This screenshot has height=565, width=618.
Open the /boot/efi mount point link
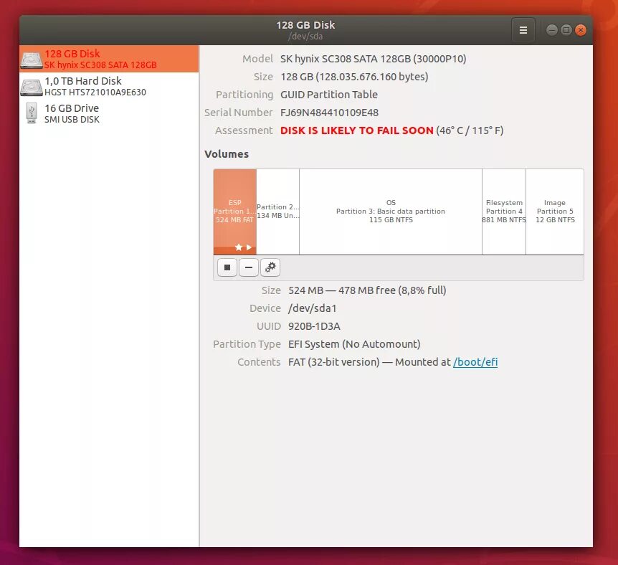[475, 362]
